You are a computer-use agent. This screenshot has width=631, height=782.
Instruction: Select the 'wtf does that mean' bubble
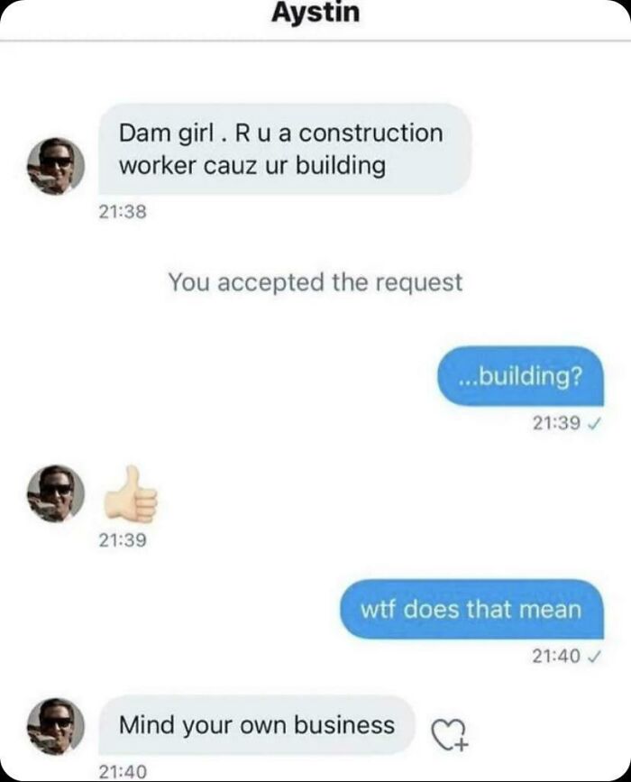[471, 609]
